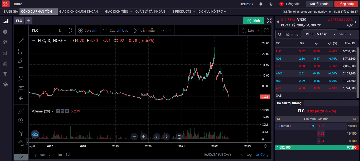
Task: Zoom out chart minus button
Action: pos(134,136)
